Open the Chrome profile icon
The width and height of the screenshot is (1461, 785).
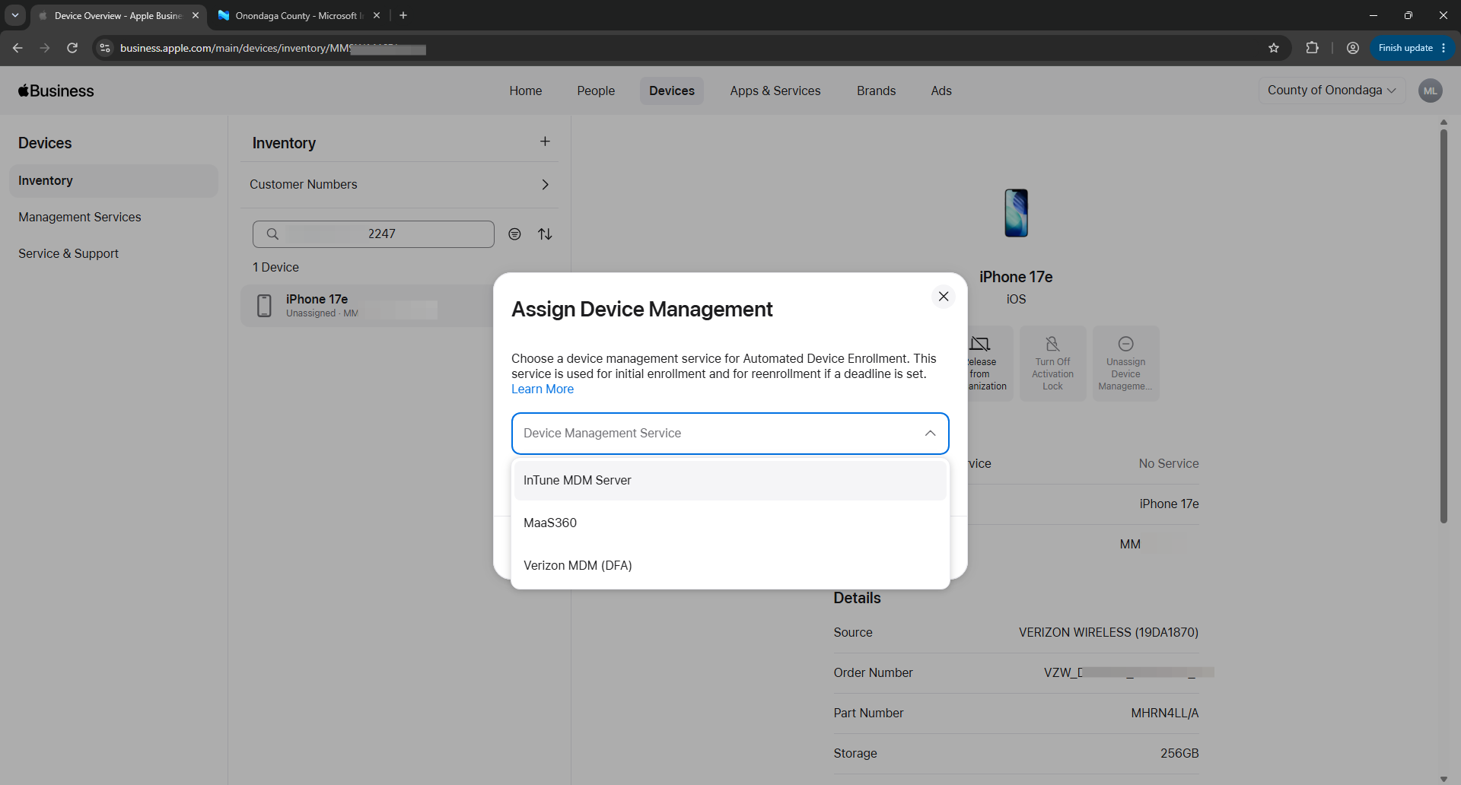[1353, 48]
